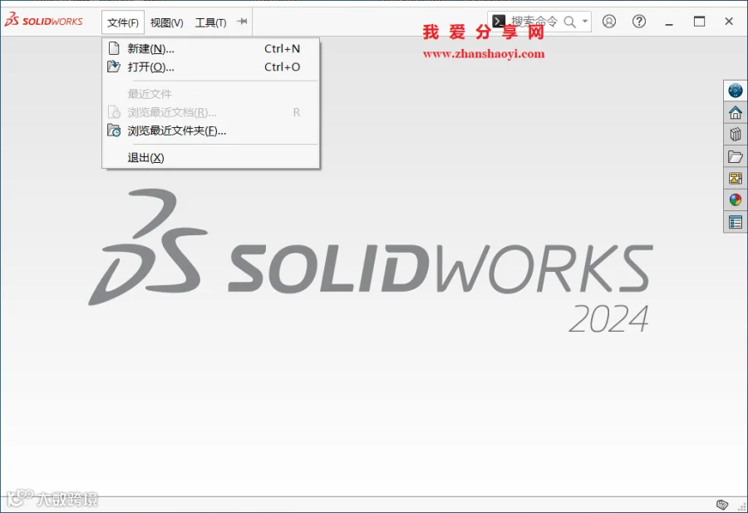
Task: Open File Explorer folder icon in task pane
Action: coord(736,156)
